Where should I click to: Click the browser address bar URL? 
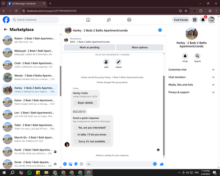[x=51, y=11]
